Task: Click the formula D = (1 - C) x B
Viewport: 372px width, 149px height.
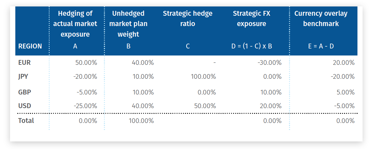Action: point(251,46)
